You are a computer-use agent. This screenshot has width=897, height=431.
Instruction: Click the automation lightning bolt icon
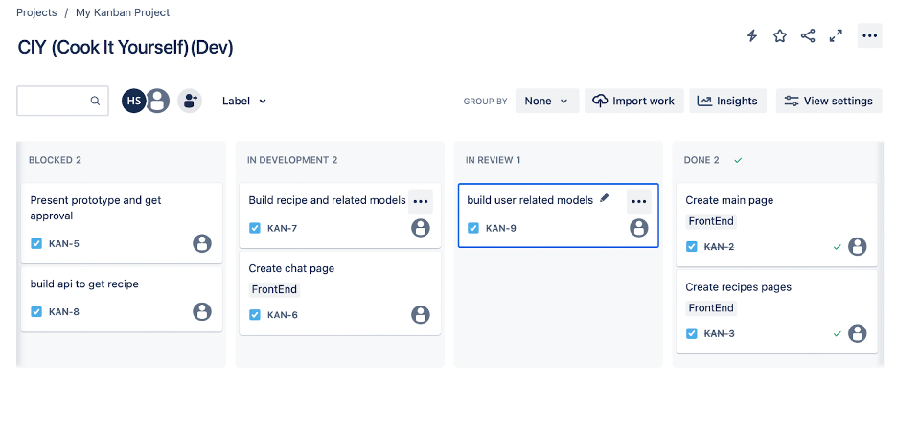(x=752, y=36)
